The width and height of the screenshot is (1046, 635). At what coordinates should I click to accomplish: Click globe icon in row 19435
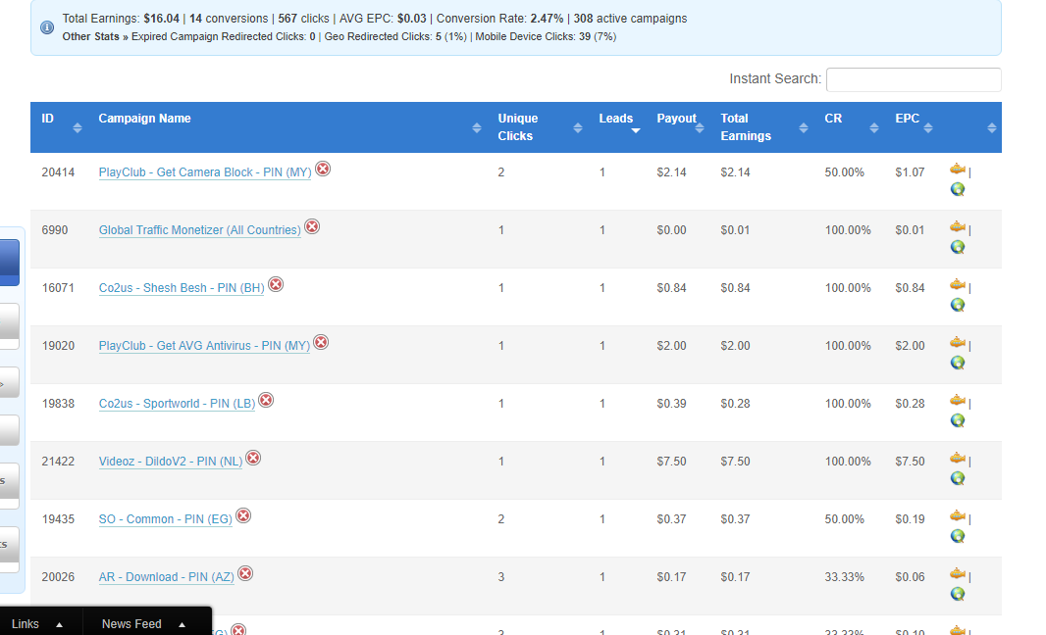958,536
